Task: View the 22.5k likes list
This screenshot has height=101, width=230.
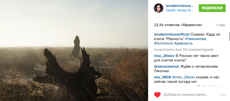Action: pos(178,25)
